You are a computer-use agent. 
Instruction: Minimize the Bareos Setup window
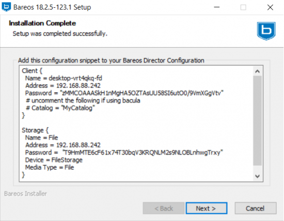tap(217, 7)
